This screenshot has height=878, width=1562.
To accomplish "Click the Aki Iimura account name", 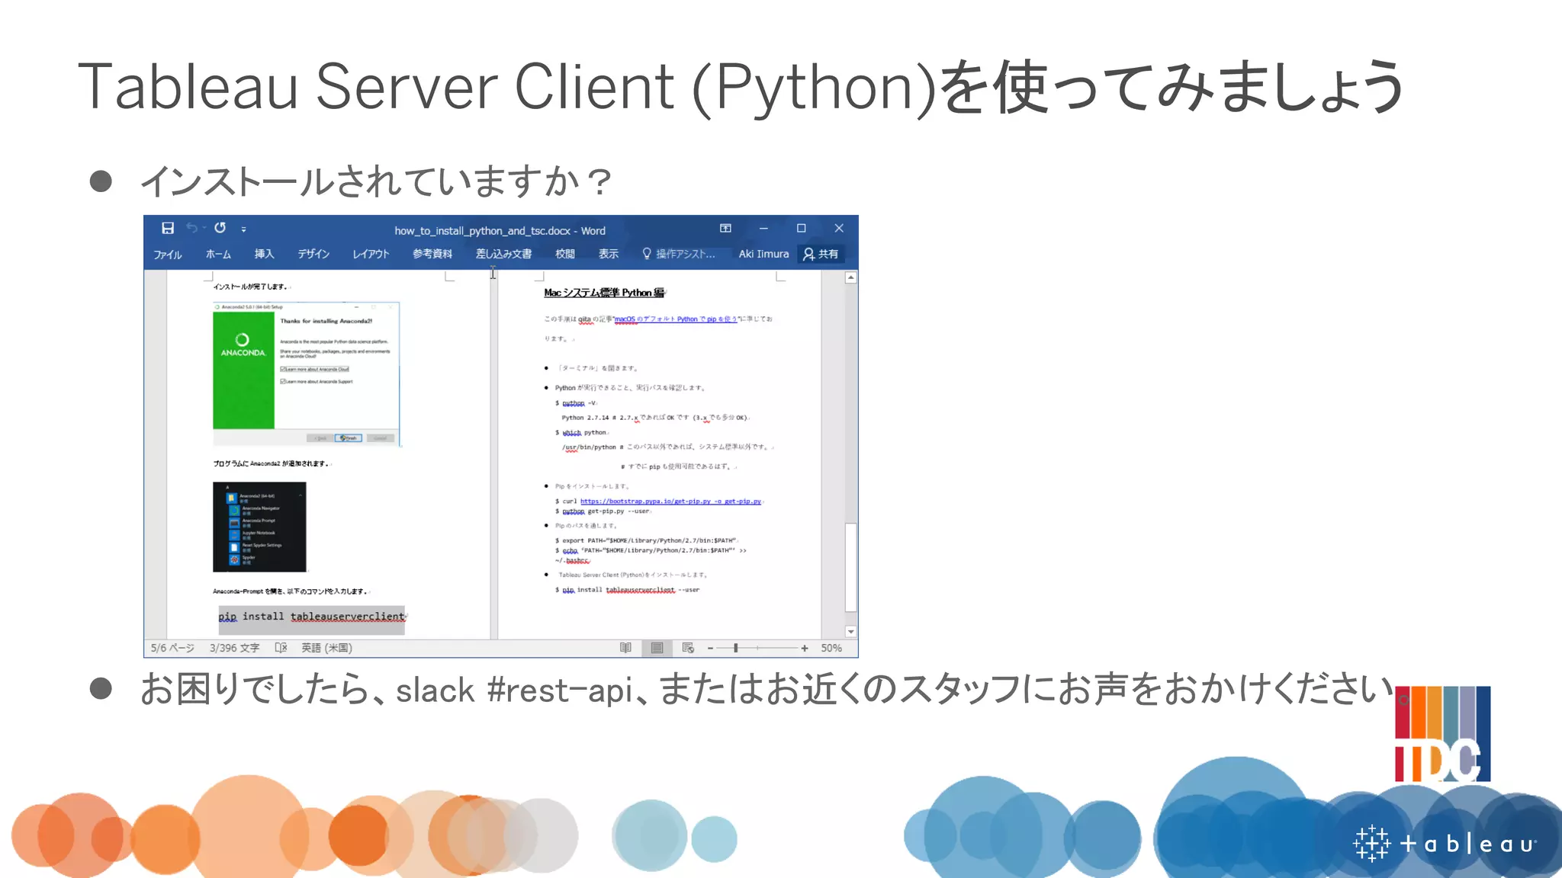I will click(763, 254).
